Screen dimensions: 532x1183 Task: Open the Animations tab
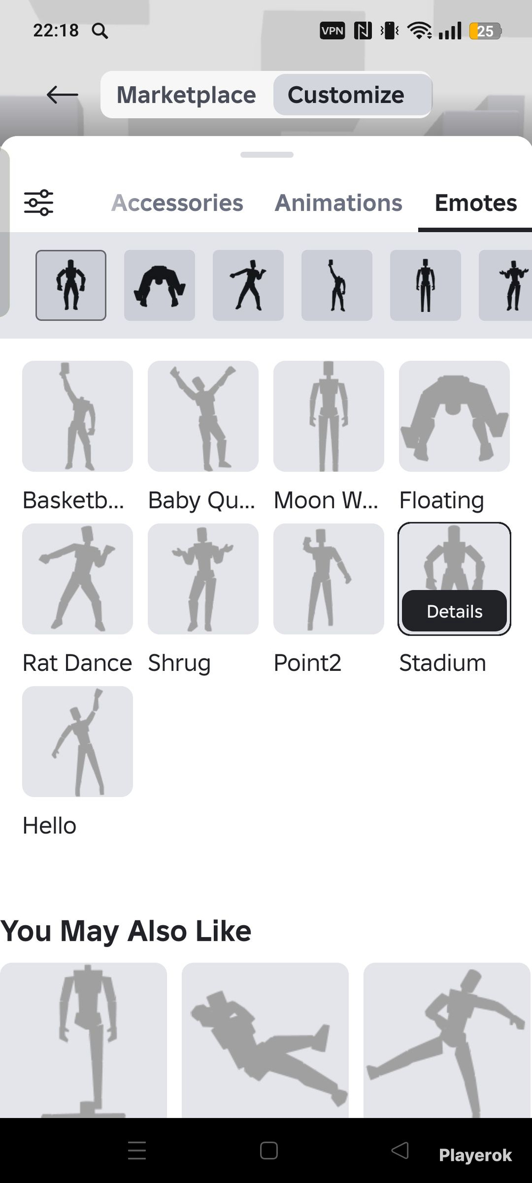point(338,203)
